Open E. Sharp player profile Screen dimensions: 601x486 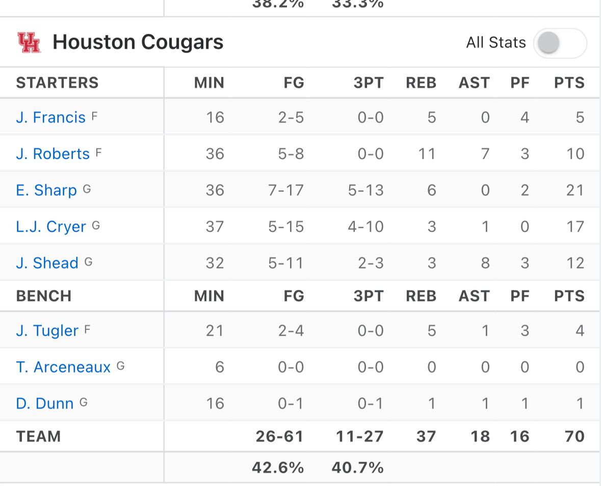click(x=46, y=190)
